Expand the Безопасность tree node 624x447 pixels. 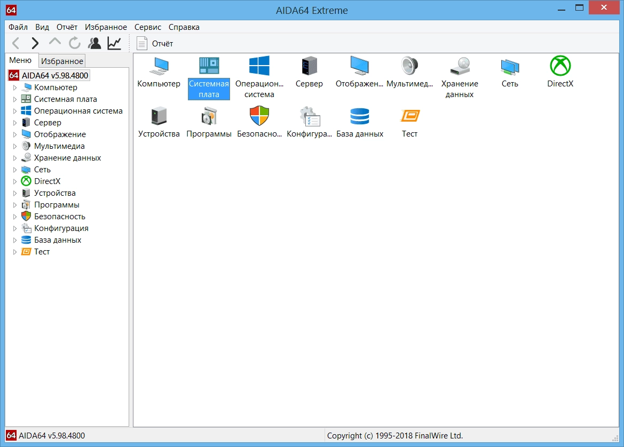pos(15,217)
